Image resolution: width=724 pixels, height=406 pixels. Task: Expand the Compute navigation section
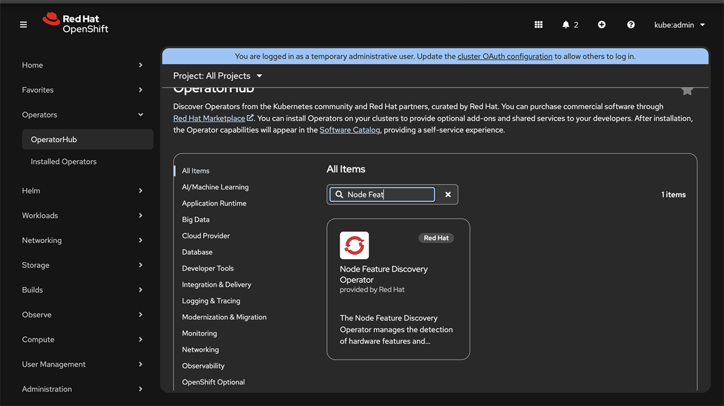pyautogui.click(x=82, y=339)
